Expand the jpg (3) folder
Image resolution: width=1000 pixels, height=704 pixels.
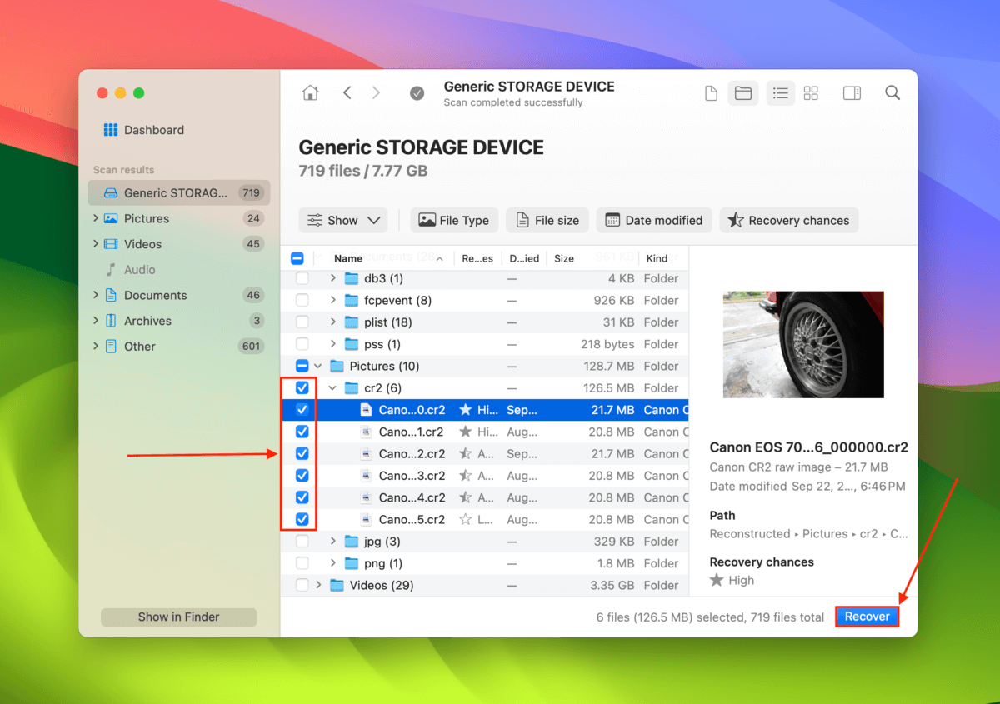tap(332, 541)
